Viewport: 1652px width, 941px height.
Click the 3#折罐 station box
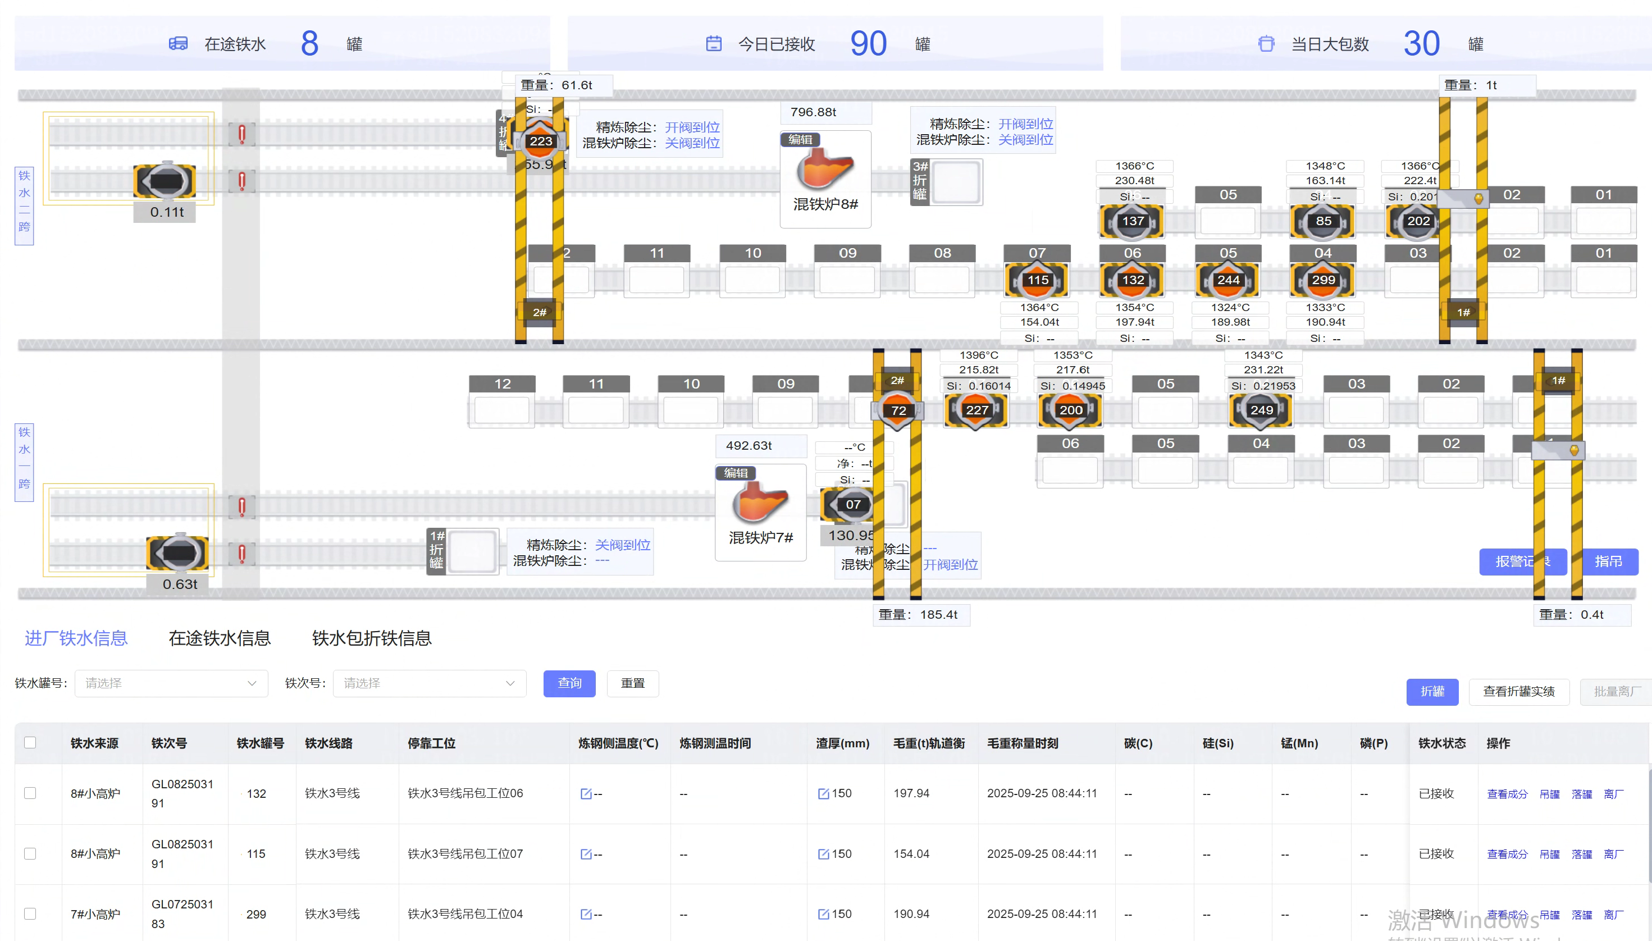click(x=947, y=181)
